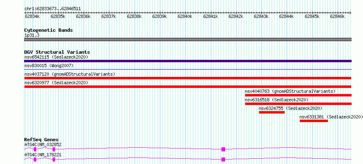Select the thin blue nsv830015 variant line
This screenshot has width=363, height=164.
pos(188,69)
